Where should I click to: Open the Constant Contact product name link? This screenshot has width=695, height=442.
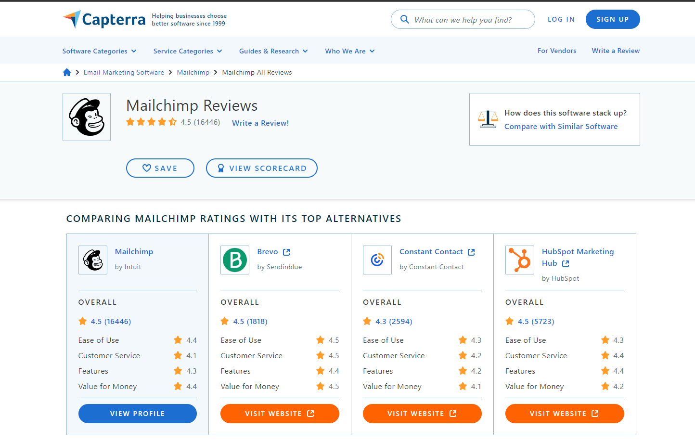click(431, 251)
